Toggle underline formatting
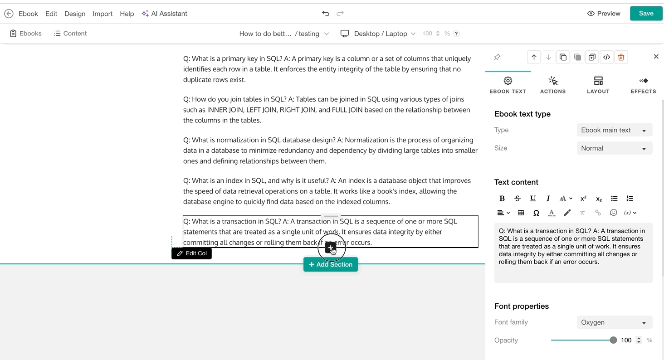 click(x=533, y=199)
